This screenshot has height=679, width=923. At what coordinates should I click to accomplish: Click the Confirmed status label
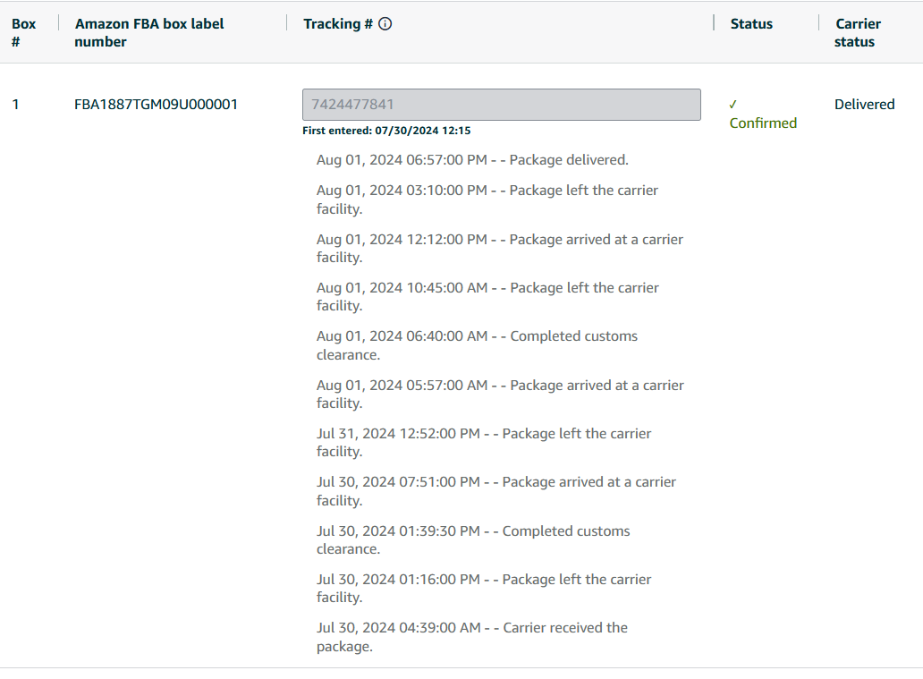[x=763, y=123]
